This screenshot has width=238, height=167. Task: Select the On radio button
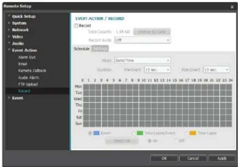[x=150, y=141]
